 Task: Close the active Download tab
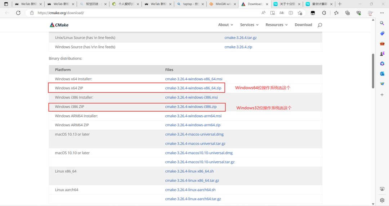pyautogui.click(x=267, y=4)
